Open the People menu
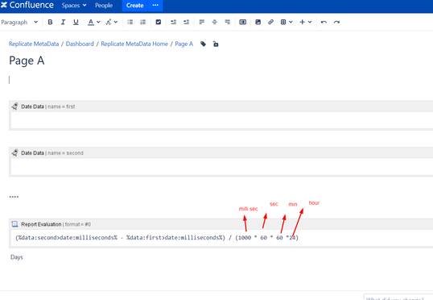The width and height of the screenshot is (433, 300). pyautogui.click(x=104, y=6)
